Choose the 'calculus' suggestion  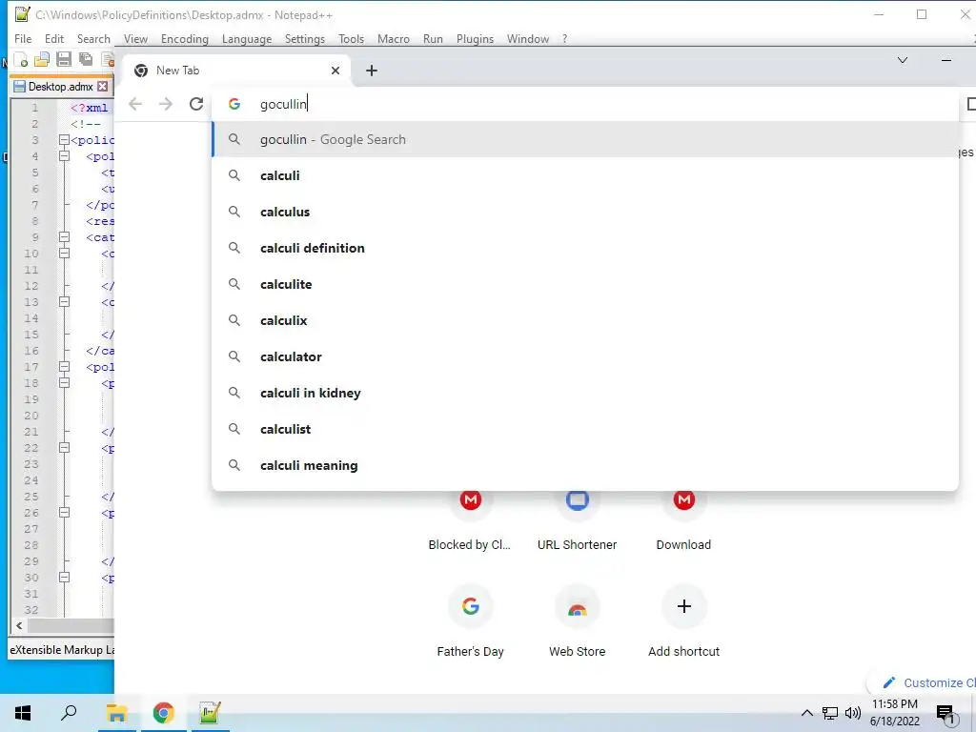(585, 212)
